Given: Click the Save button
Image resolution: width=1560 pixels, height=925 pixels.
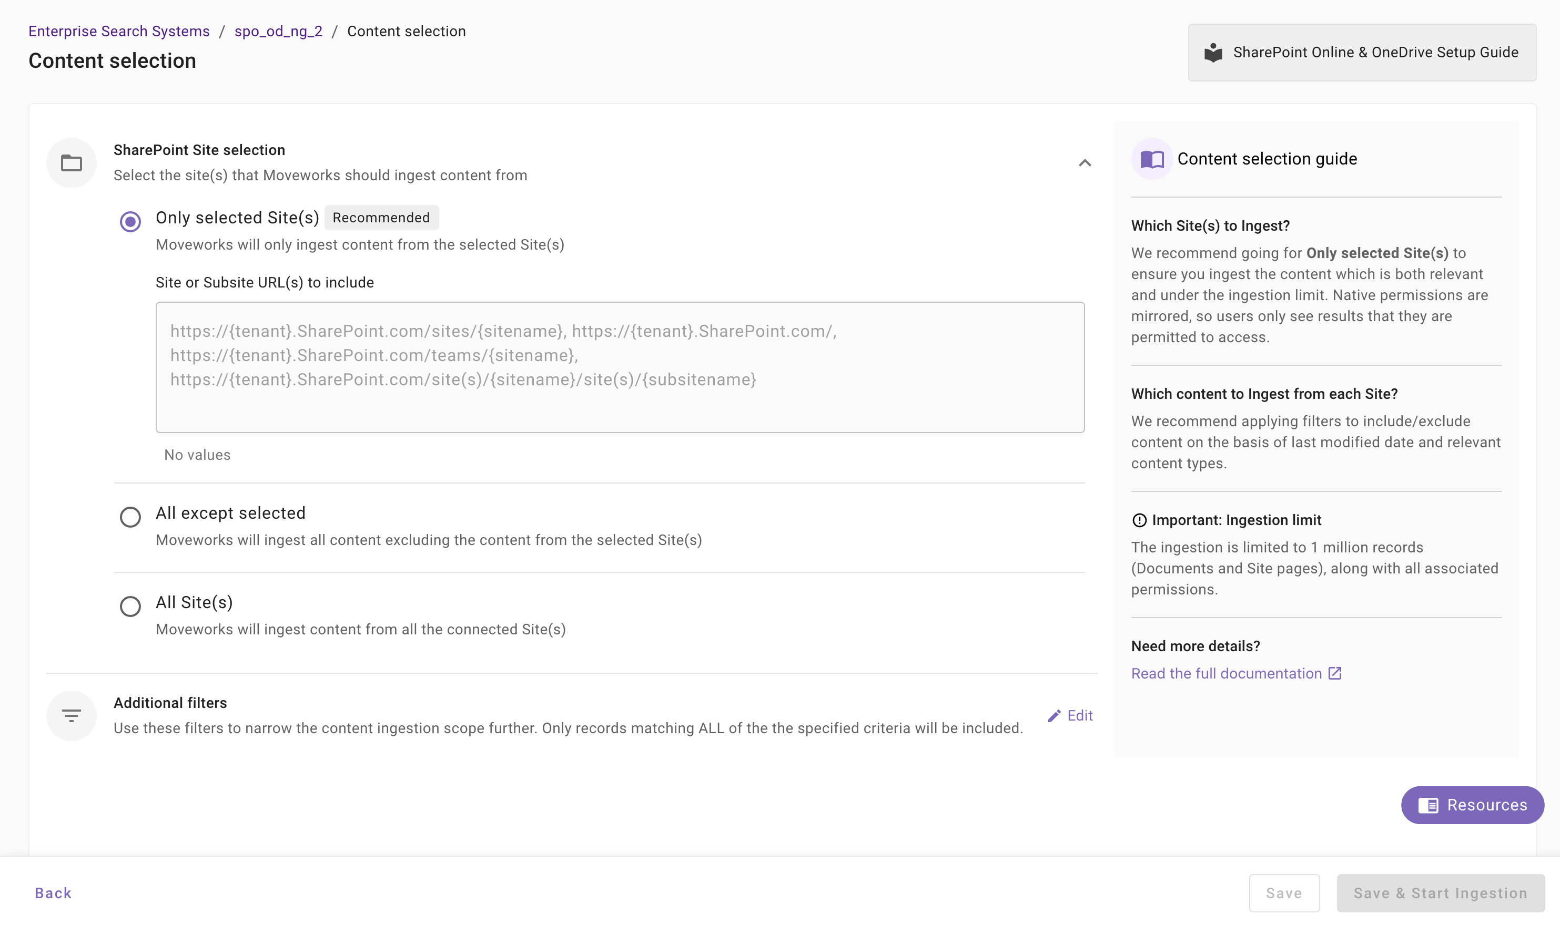Looking at the screenshot, I should click(x=1284, y=892).
